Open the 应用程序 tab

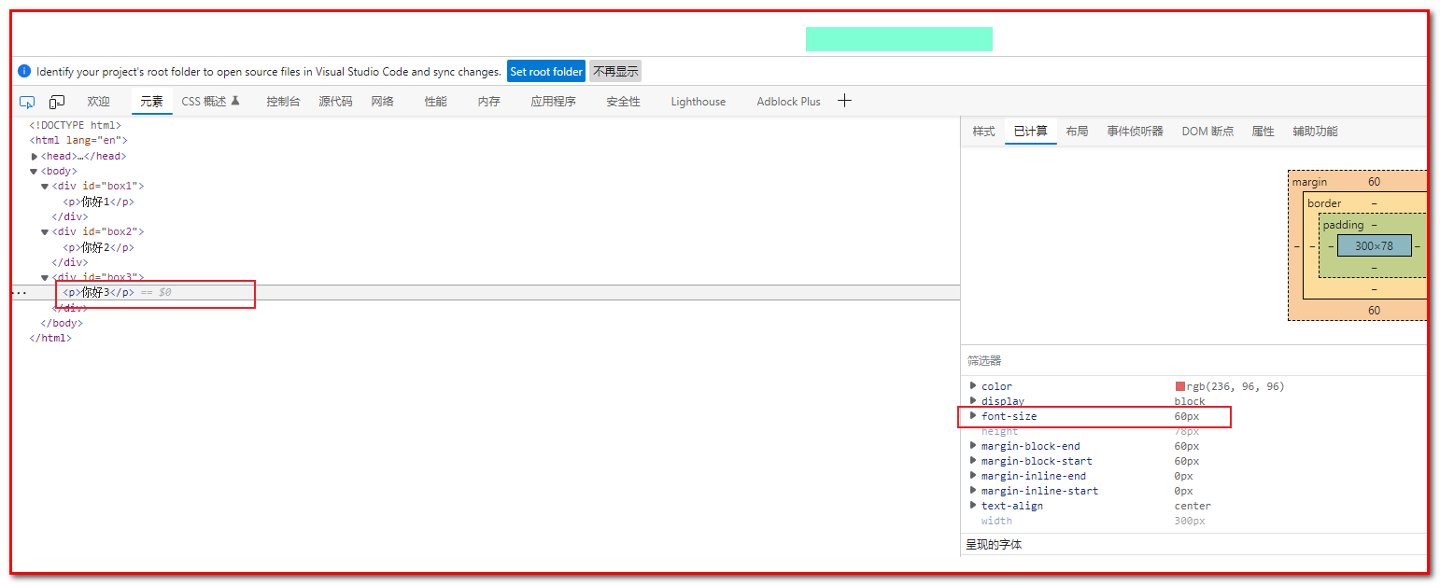[553, 102]
